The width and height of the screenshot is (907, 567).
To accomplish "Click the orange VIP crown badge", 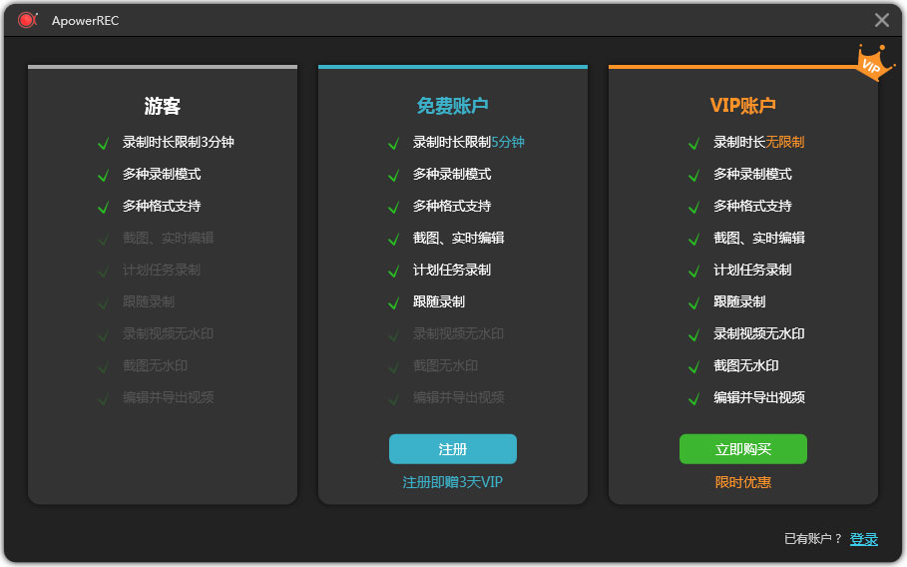I will [871, 65].
